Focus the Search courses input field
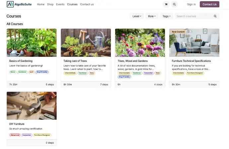This screenshot has height=149, width=229. pos(192,16)
